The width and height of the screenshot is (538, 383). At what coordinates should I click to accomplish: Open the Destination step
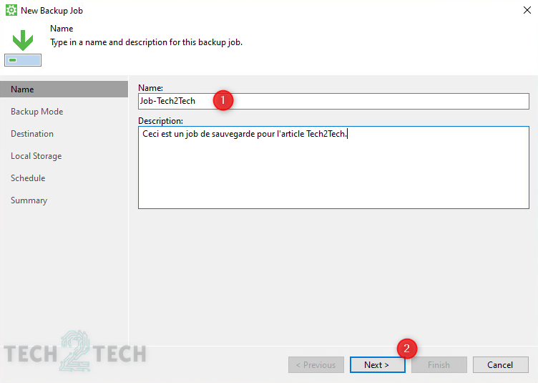click(x=32, y=134)
